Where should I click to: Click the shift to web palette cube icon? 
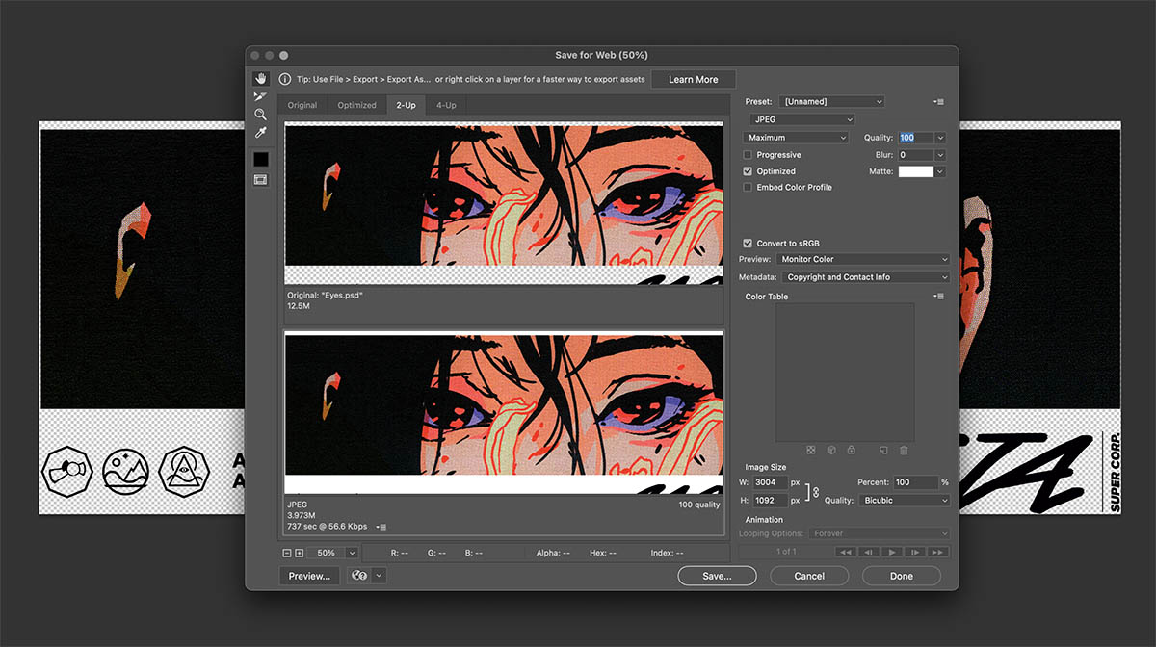830,450
